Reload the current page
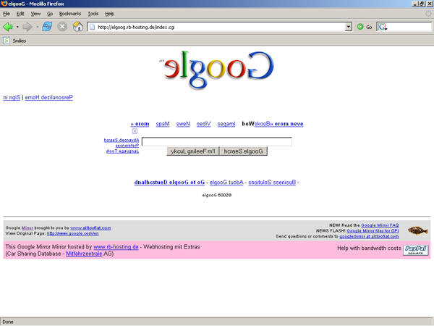Image resolution: width=434 pixels, height=326 pixels. point(47,27)
